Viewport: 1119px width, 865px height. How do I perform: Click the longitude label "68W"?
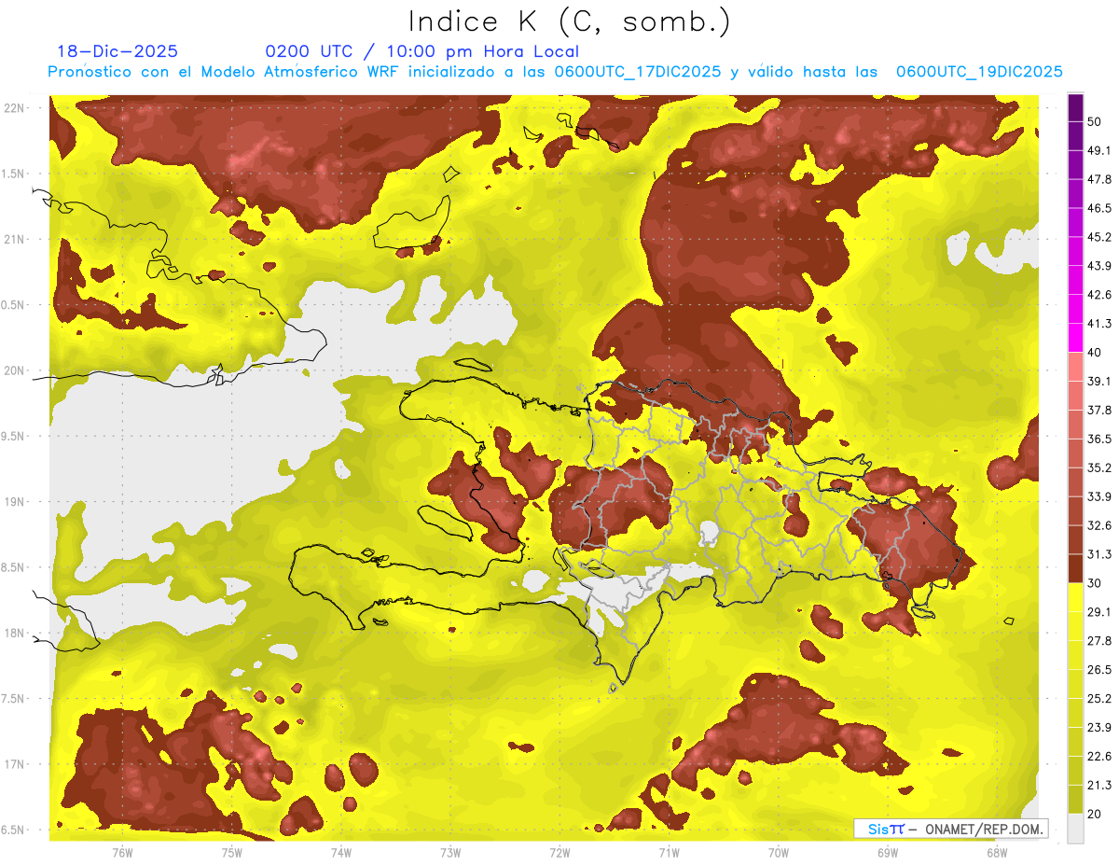[x=996, y=853]
